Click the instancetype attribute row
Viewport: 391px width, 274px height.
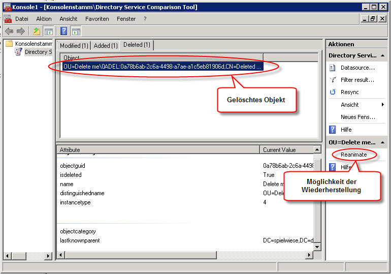pyautogui.click(x=185, y=202)
